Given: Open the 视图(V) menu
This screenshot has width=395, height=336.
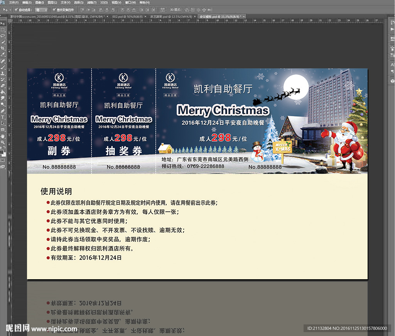Looking at the screenshot, I should coord(116,3).
